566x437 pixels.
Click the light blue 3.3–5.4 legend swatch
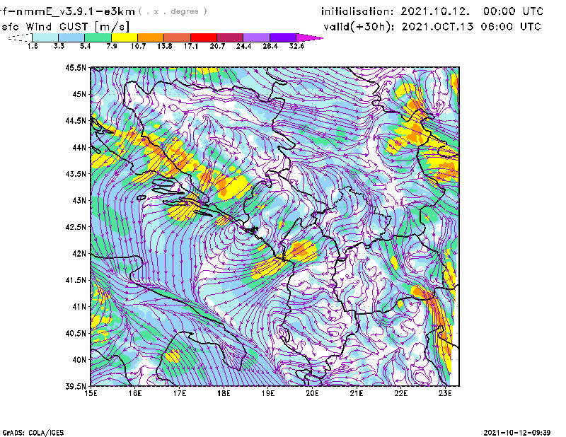coord(71,37)
